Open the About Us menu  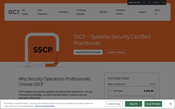point(157,12)
